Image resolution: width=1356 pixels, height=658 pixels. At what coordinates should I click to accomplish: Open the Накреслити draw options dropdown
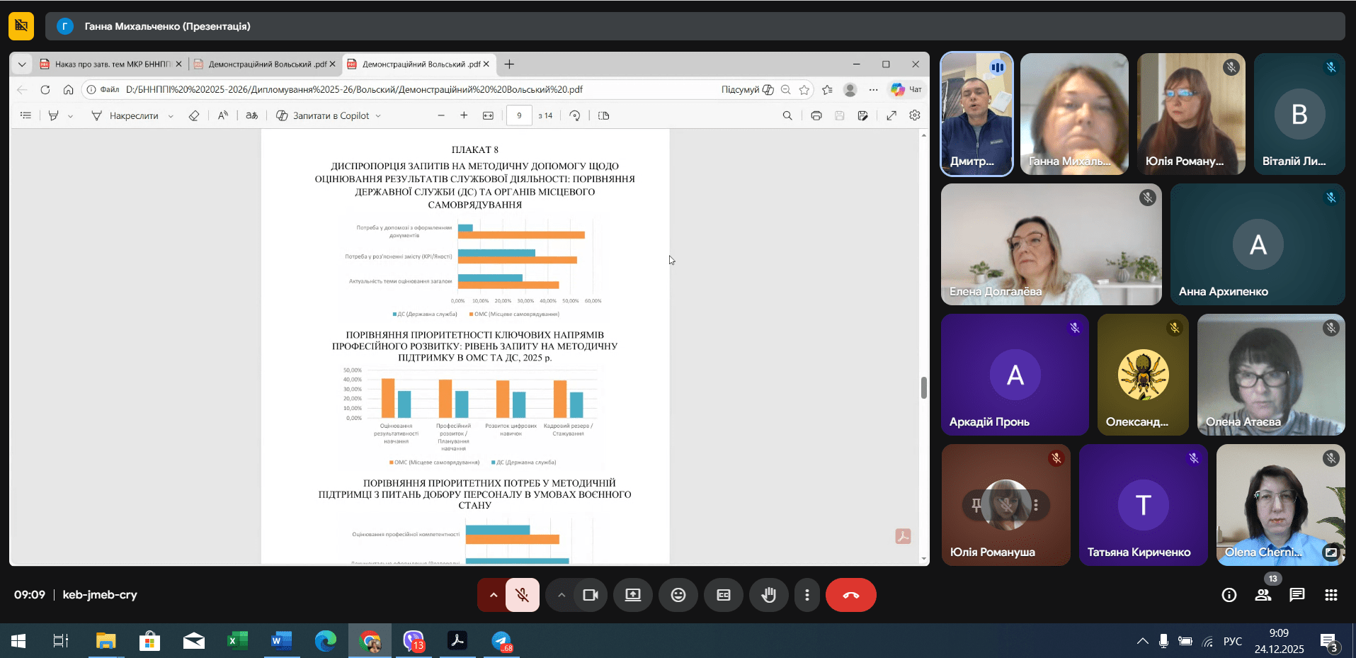(x=171, y=116)
